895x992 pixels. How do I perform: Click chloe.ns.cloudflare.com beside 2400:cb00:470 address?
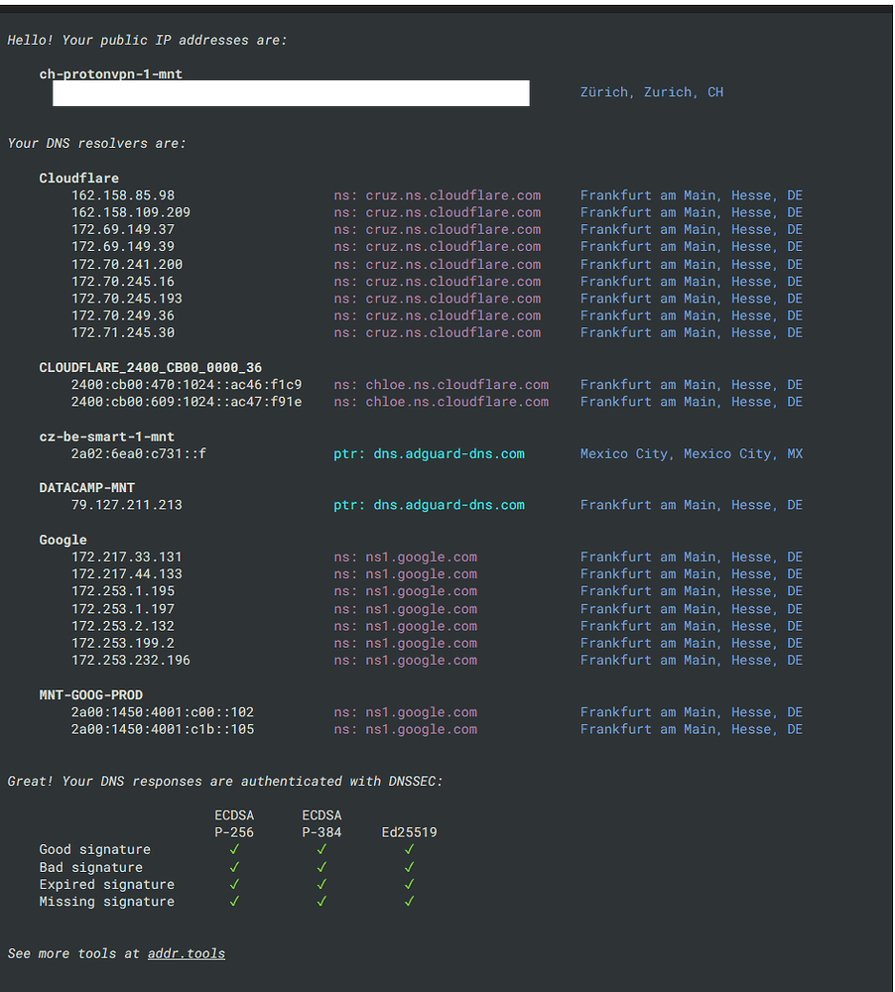pyautogui.click(x=457, y=385)
